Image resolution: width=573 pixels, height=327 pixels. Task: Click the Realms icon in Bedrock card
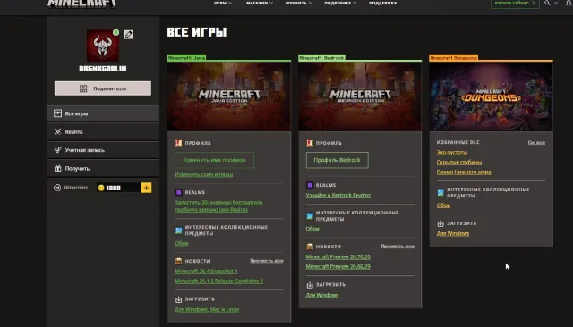coord(310,185)
